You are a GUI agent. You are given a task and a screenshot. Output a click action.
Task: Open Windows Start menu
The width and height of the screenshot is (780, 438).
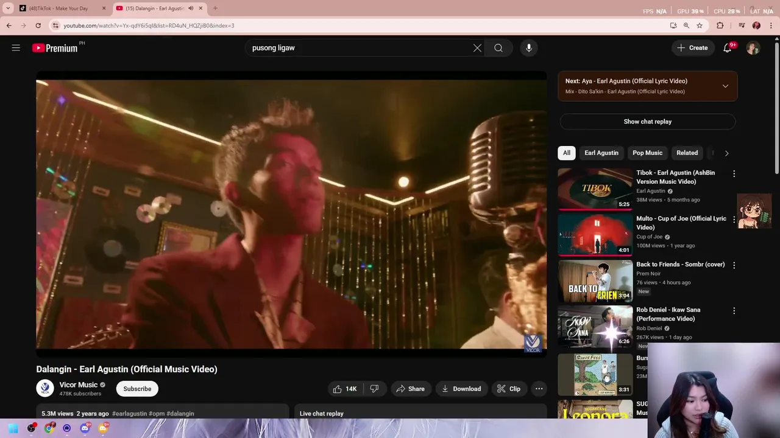(x=13, y=428)
